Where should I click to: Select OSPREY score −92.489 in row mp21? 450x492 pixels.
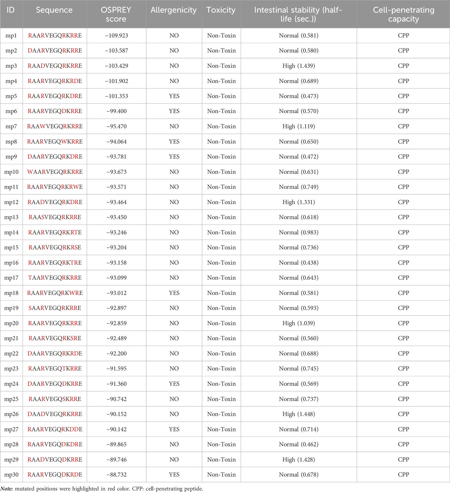click(x=116, y=338)
